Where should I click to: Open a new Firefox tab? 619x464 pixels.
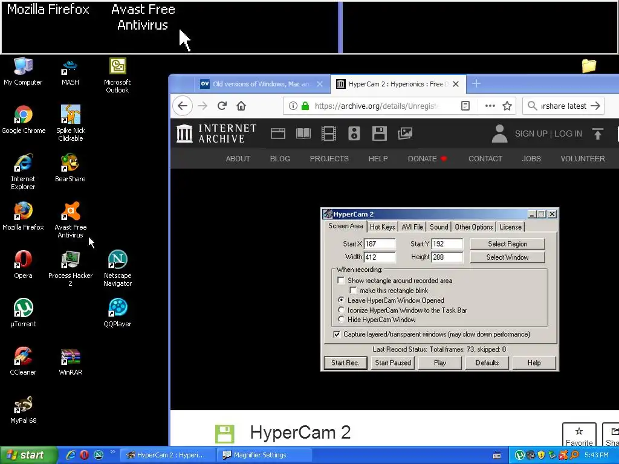click(x=476, y=83)
